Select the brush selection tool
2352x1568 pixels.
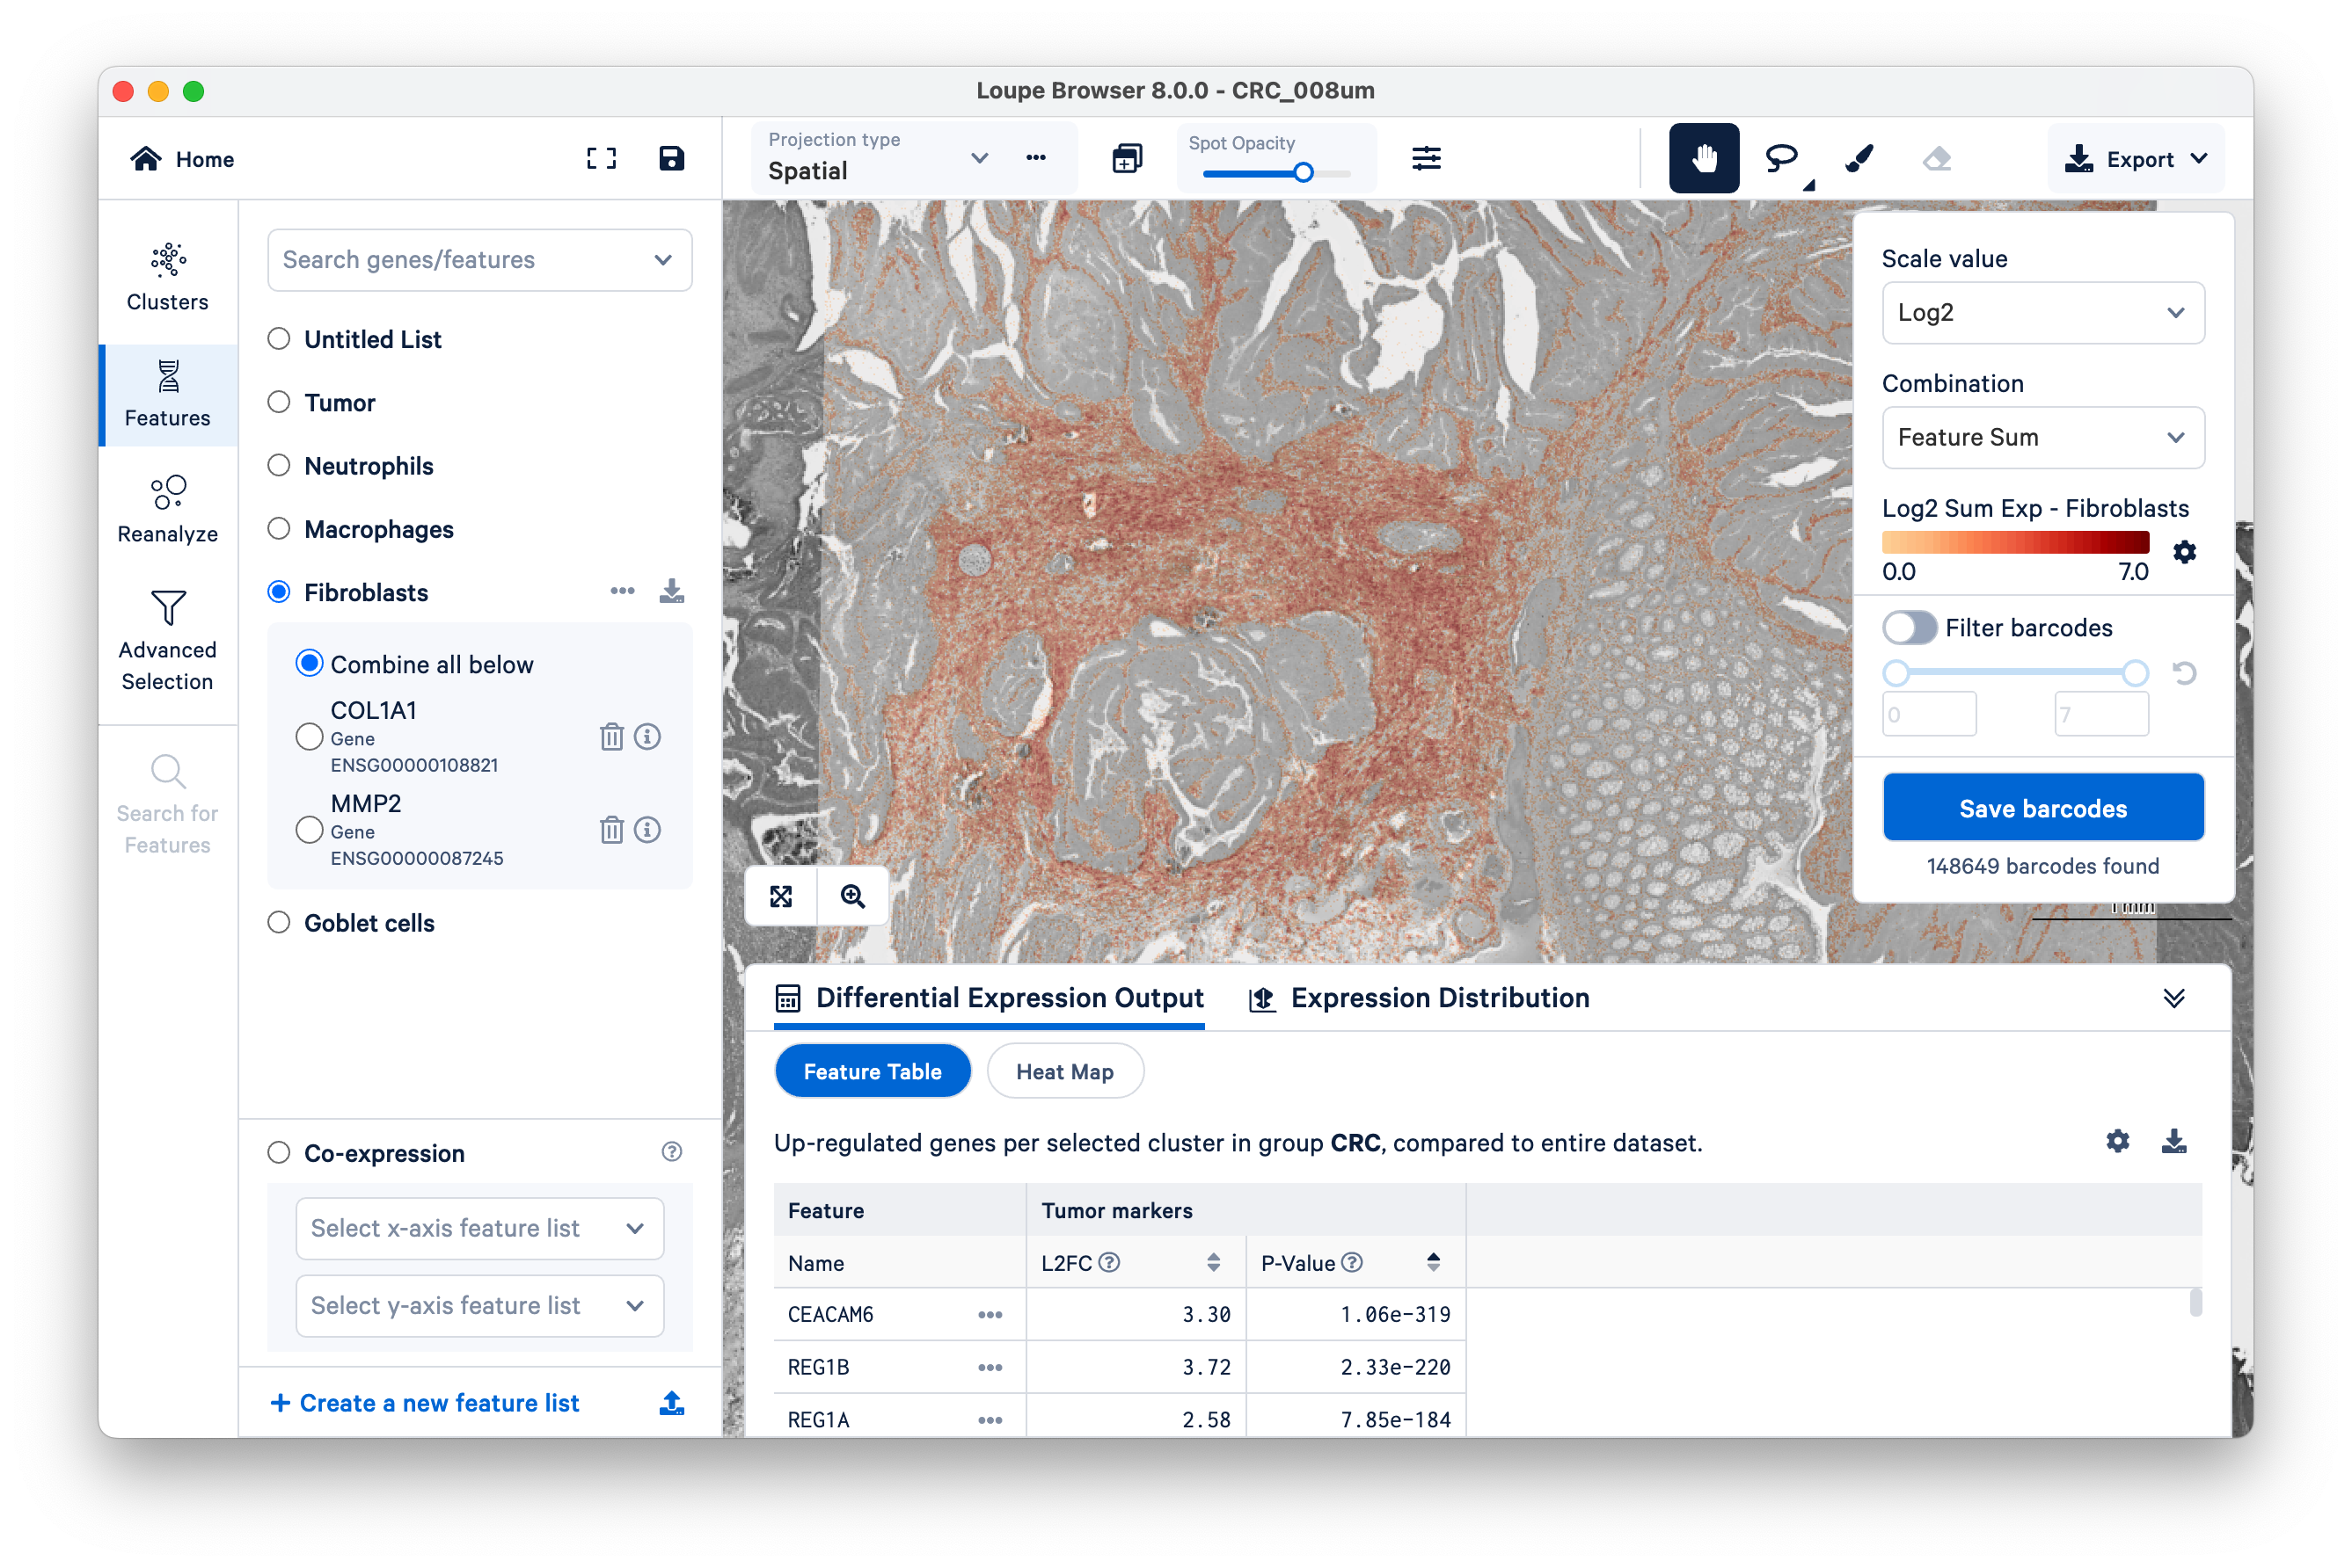[1859, 158]
